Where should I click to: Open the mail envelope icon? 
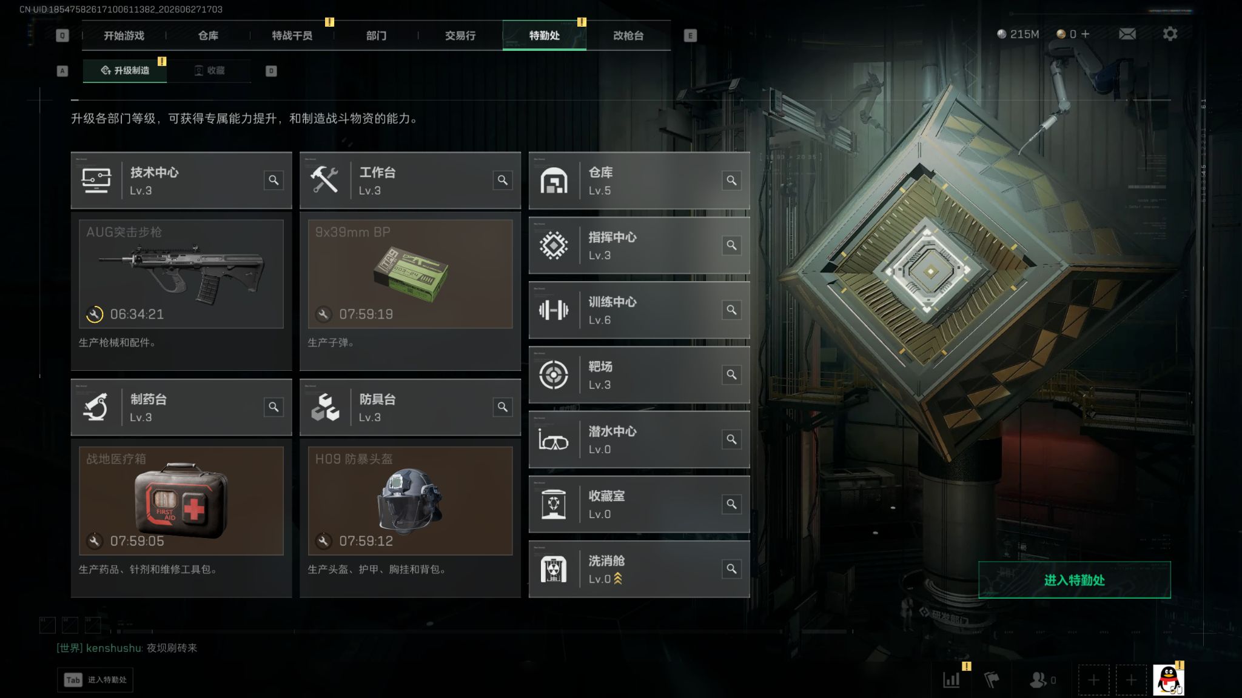[1127, 34]
